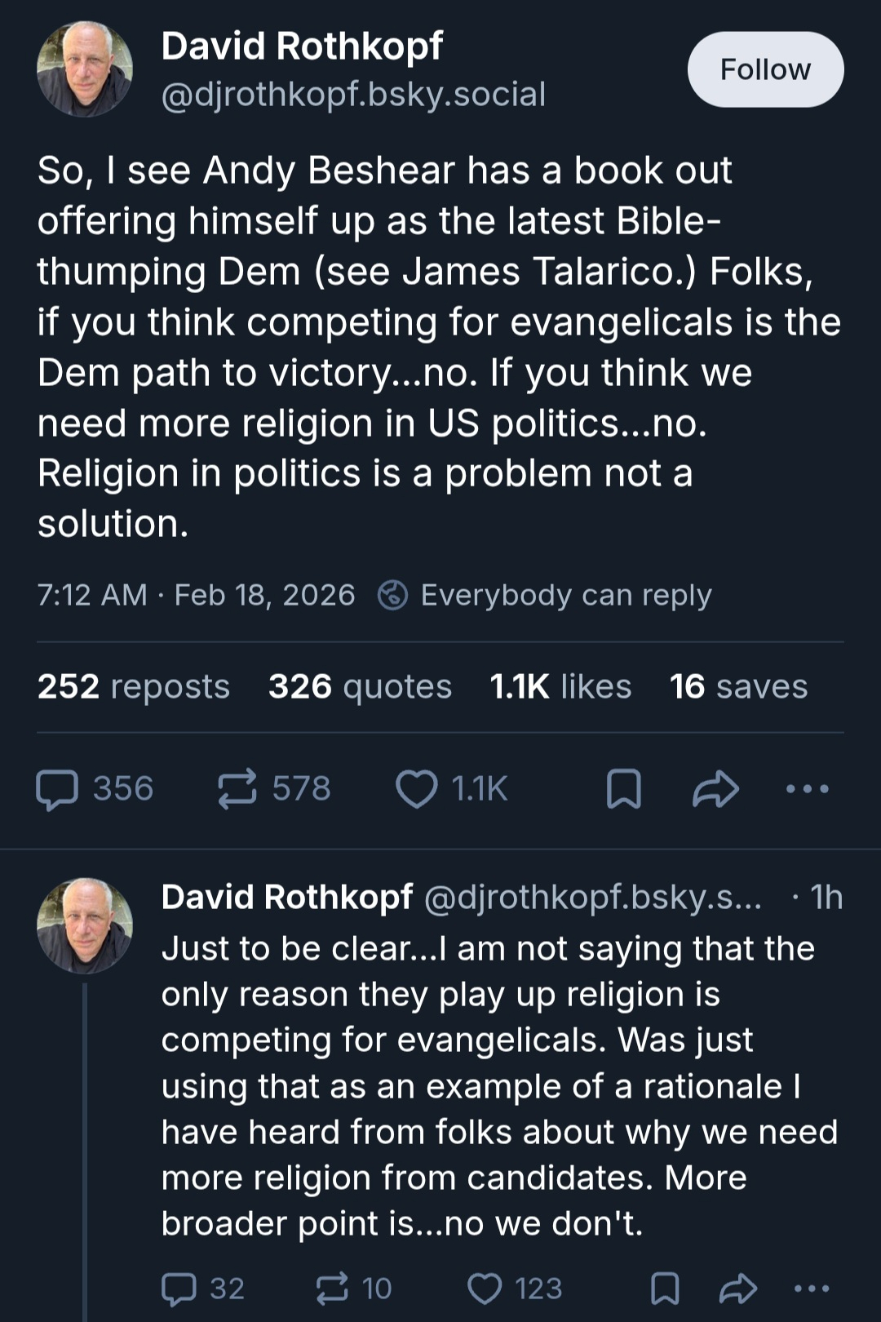Screen dimensions: 881x1322
Task: View the 252 reposts list
Action: tap(134, 686)
